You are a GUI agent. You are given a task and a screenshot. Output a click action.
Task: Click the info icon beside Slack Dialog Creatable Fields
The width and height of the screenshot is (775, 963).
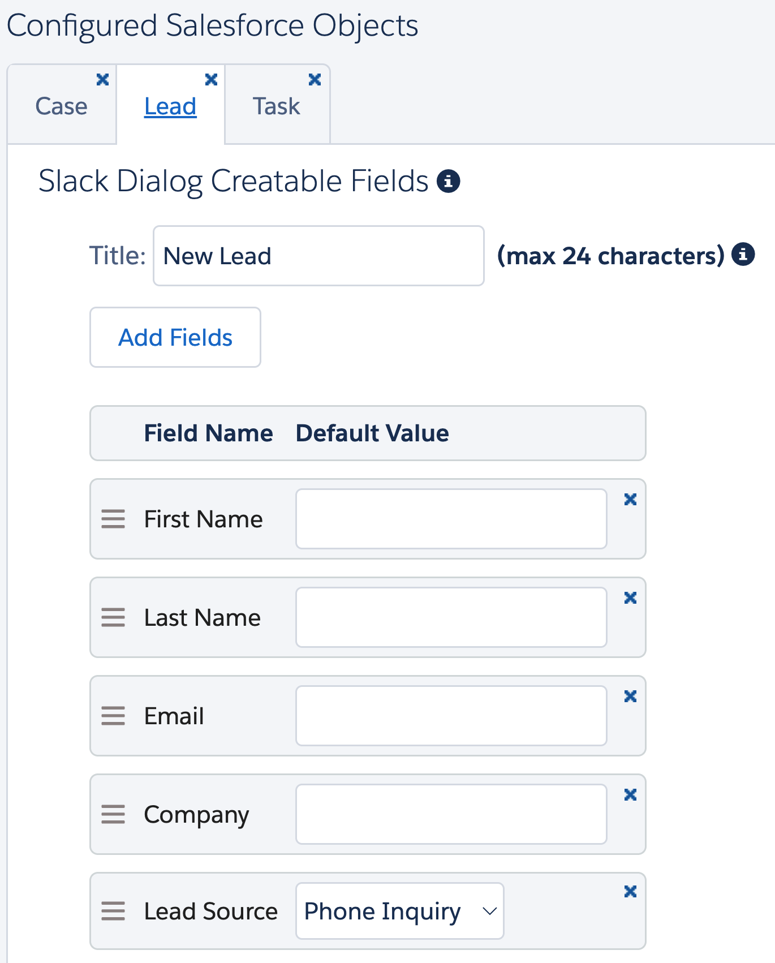448,182
